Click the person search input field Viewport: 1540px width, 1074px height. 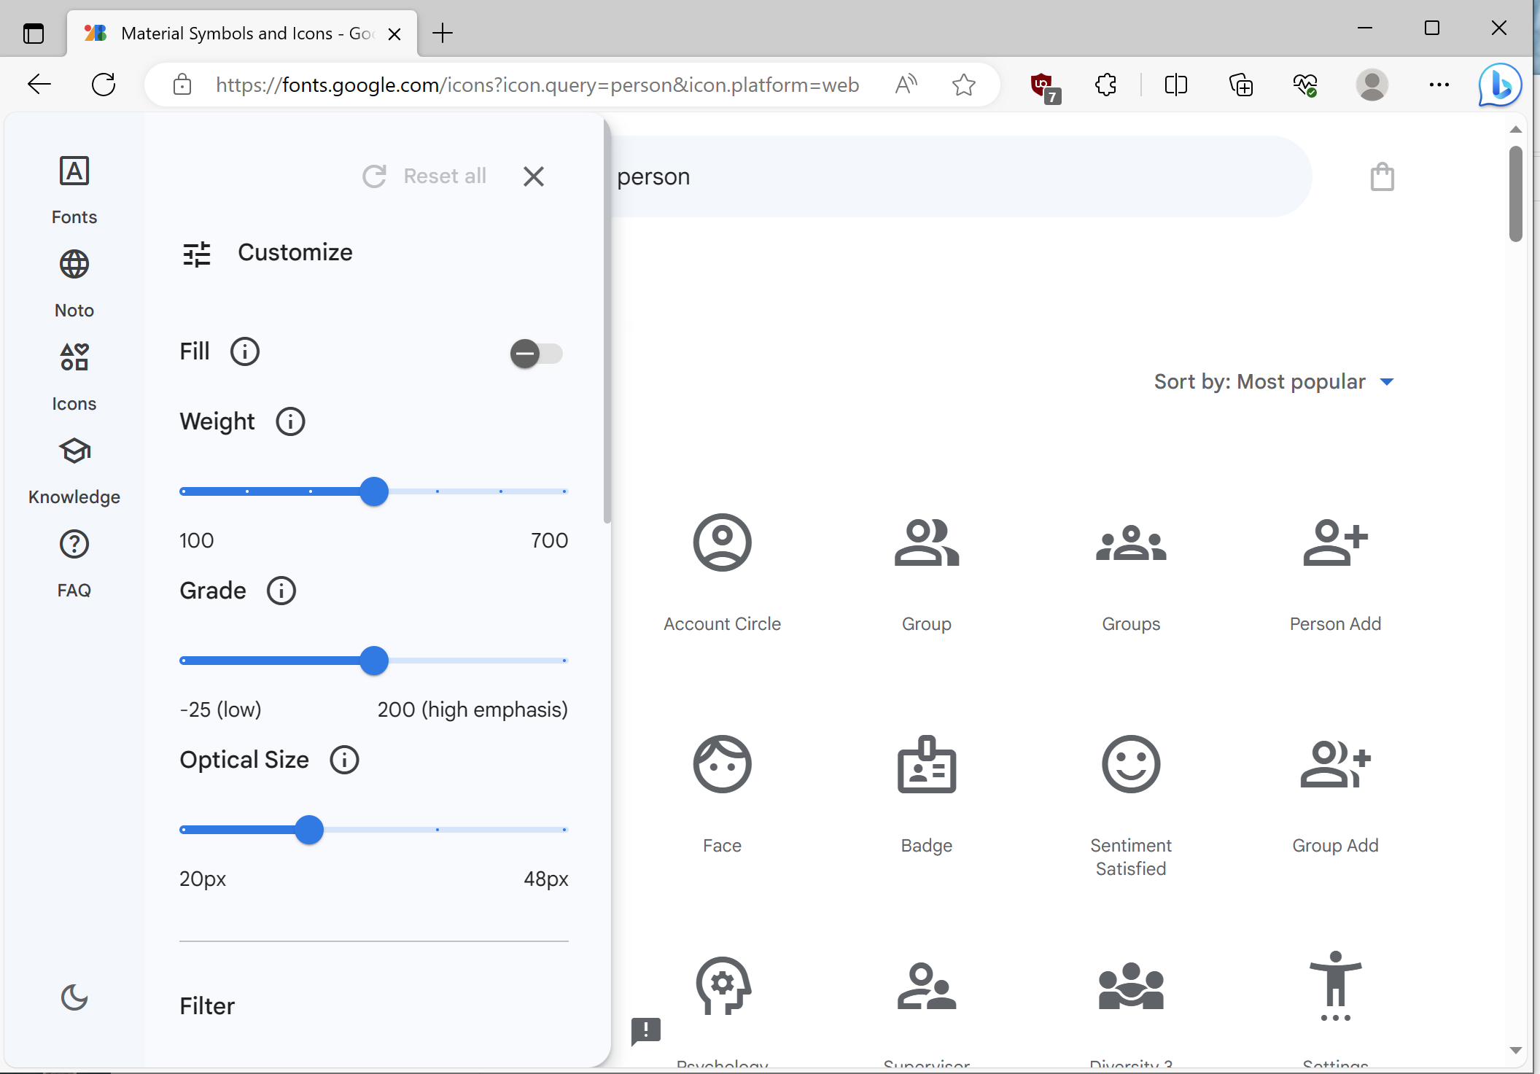(961, 176)
